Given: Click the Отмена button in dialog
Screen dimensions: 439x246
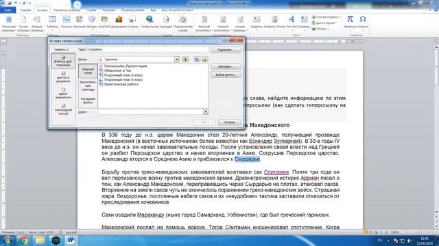Looking at the screenshot, I should (229, 122).
